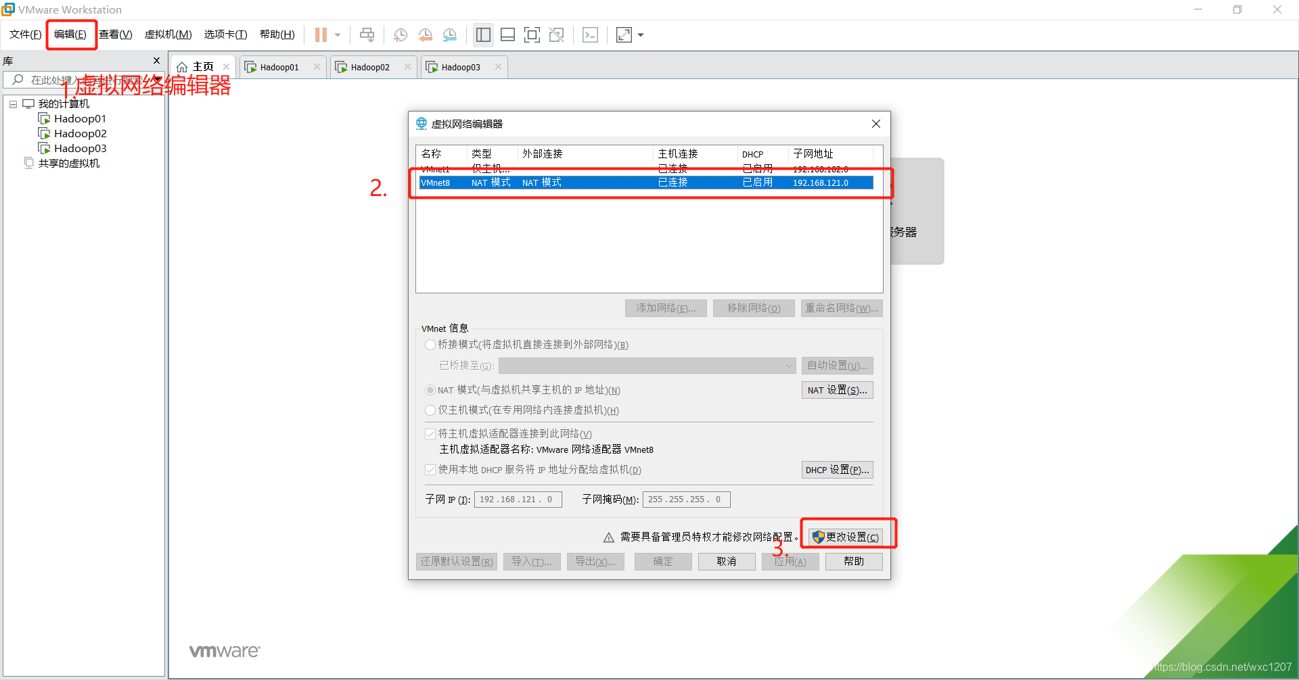Click the 还原默认设置(R) button
1299x680 pixels.
point(457,562)
